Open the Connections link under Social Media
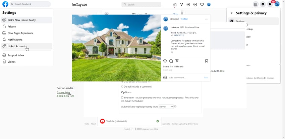This screenshot has width=285, height=139. pyautogui.click(x=63, y=92)
